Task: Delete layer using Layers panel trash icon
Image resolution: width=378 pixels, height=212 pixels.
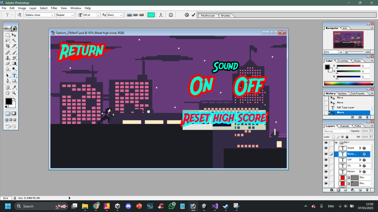Action: click(367, 190)
